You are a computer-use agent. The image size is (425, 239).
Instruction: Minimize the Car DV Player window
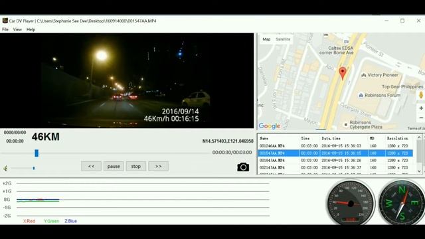point(386,21)
